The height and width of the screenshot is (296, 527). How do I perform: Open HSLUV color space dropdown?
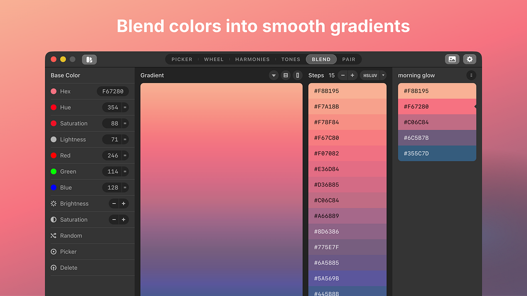pos(373,75)
